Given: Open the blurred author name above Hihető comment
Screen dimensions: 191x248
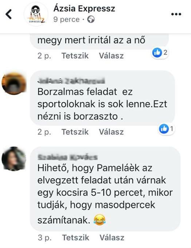Looking at the screenshot, I should 68,157.
